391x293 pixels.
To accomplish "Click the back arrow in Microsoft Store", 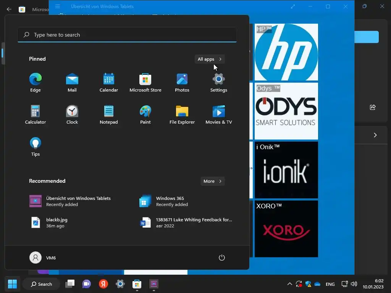I will point(9,9).
